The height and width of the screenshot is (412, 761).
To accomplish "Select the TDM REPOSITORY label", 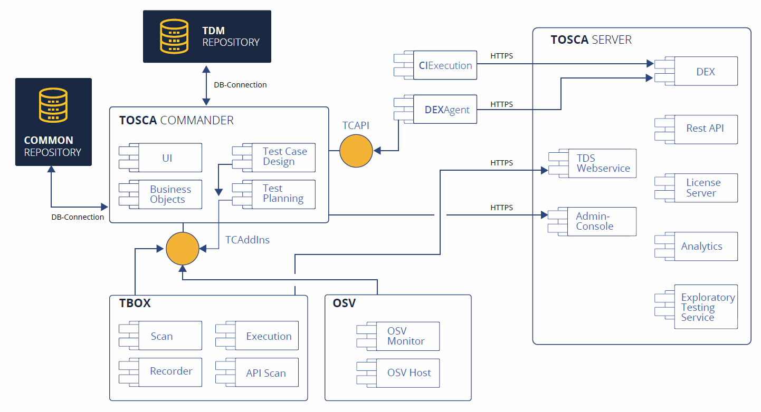I will pyautogui.click(x=231, y=36).
